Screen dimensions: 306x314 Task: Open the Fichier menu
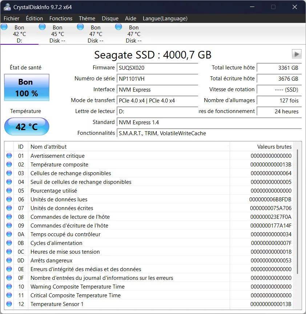click(12, 19)
